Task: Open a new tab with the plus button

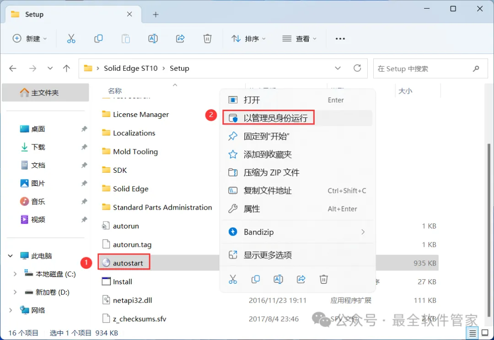Action: [x=156, y=15]
